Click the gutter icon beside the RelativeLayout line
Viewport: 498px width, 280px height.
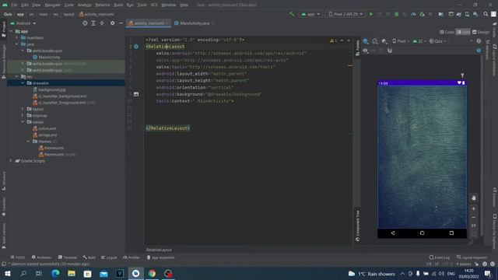pos(136,47)
